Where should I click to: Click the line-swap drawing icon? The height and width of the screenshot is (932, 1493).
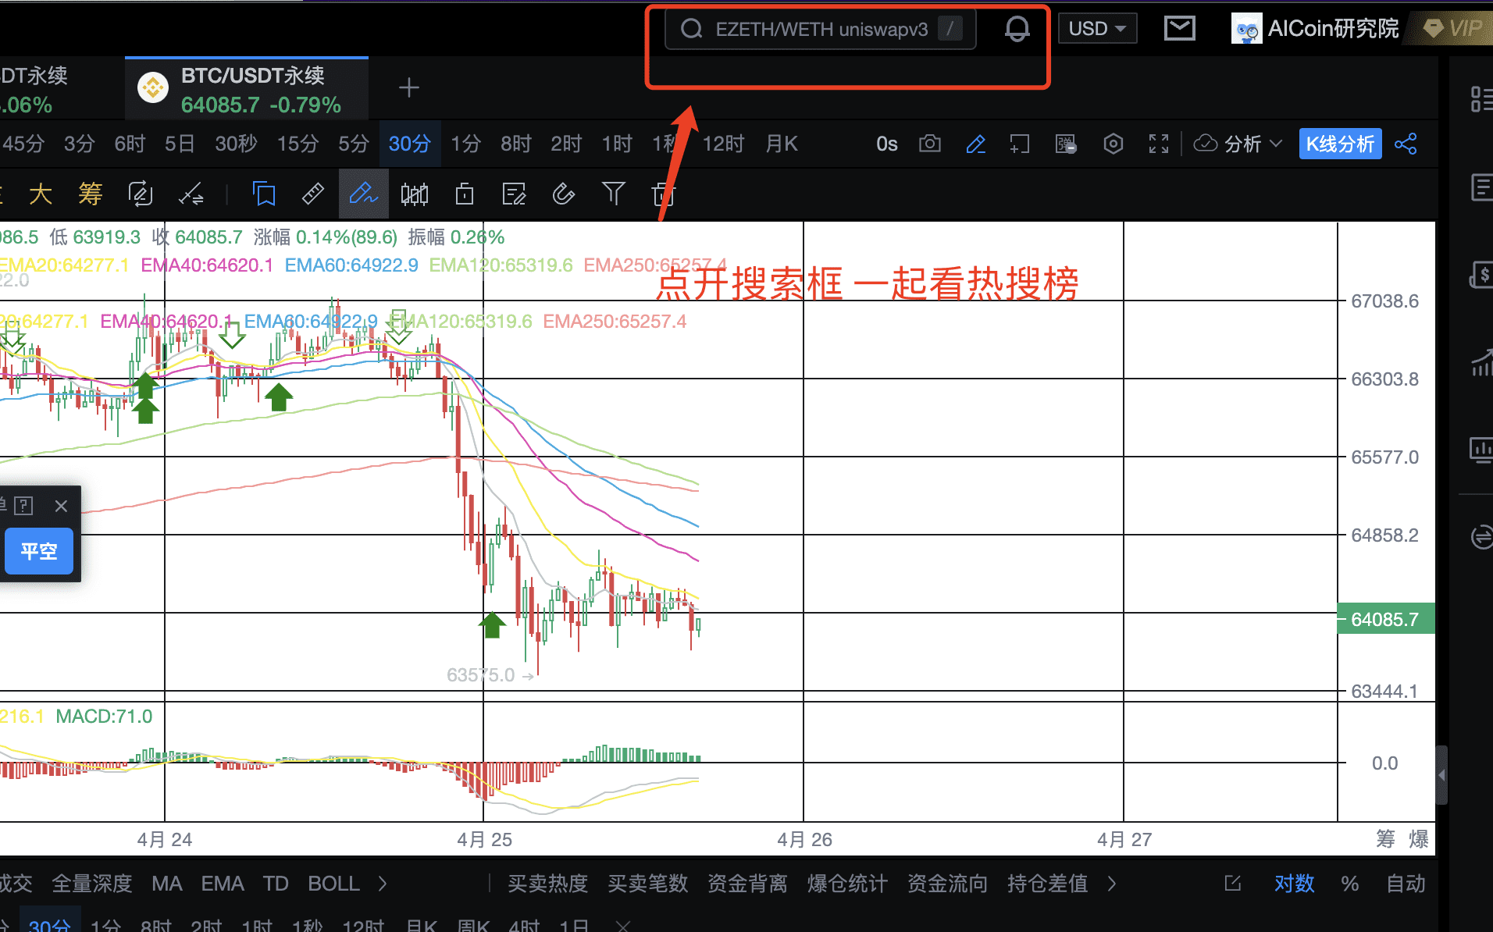[x=191, y=194]
